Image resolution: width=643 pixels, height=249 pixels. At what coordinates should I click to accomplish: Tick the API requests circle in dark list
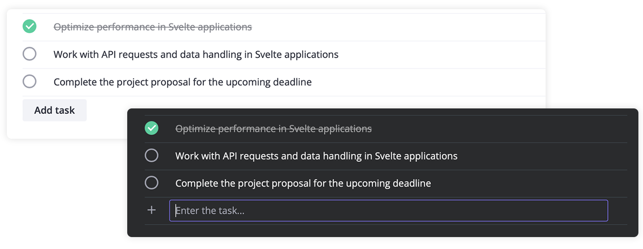point(152,156)
